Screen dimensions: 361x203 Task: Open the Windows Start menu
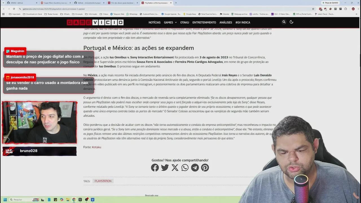click(x=5, y=200)
